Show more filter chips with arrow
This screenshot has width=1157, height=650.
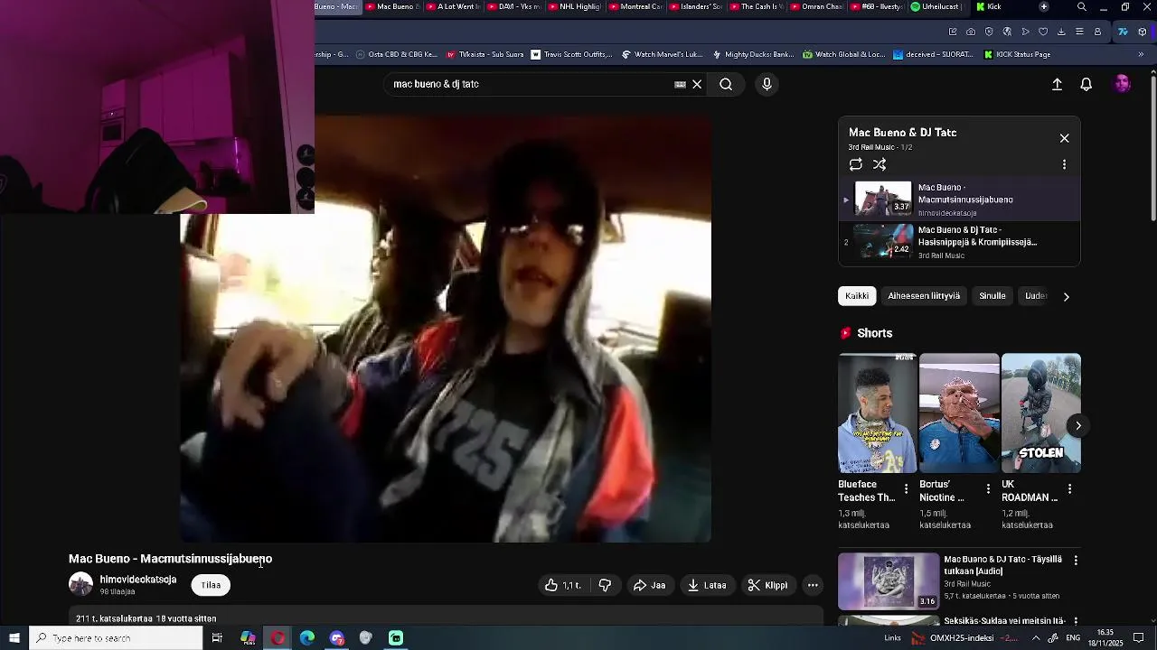1066,296
